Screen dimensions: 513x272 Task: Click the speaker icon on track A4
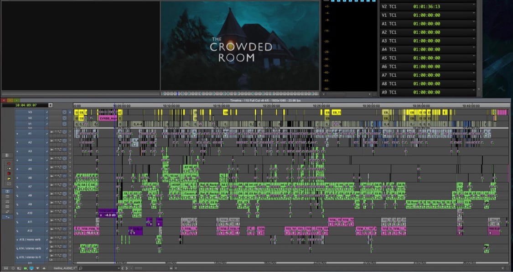pos(17,160)
